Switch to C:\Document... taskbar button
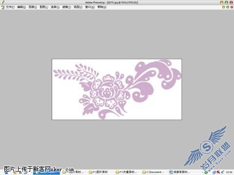 click(153, 172)
